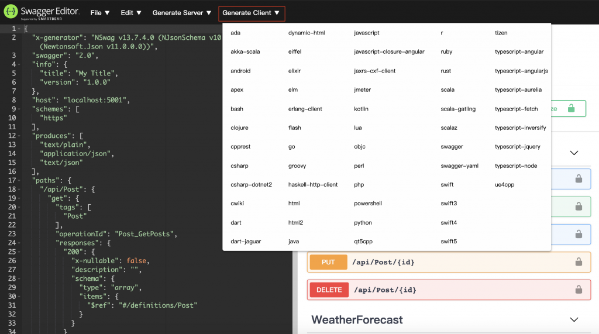Select powershell client generator
599x334 pixels.
[367, 204]
